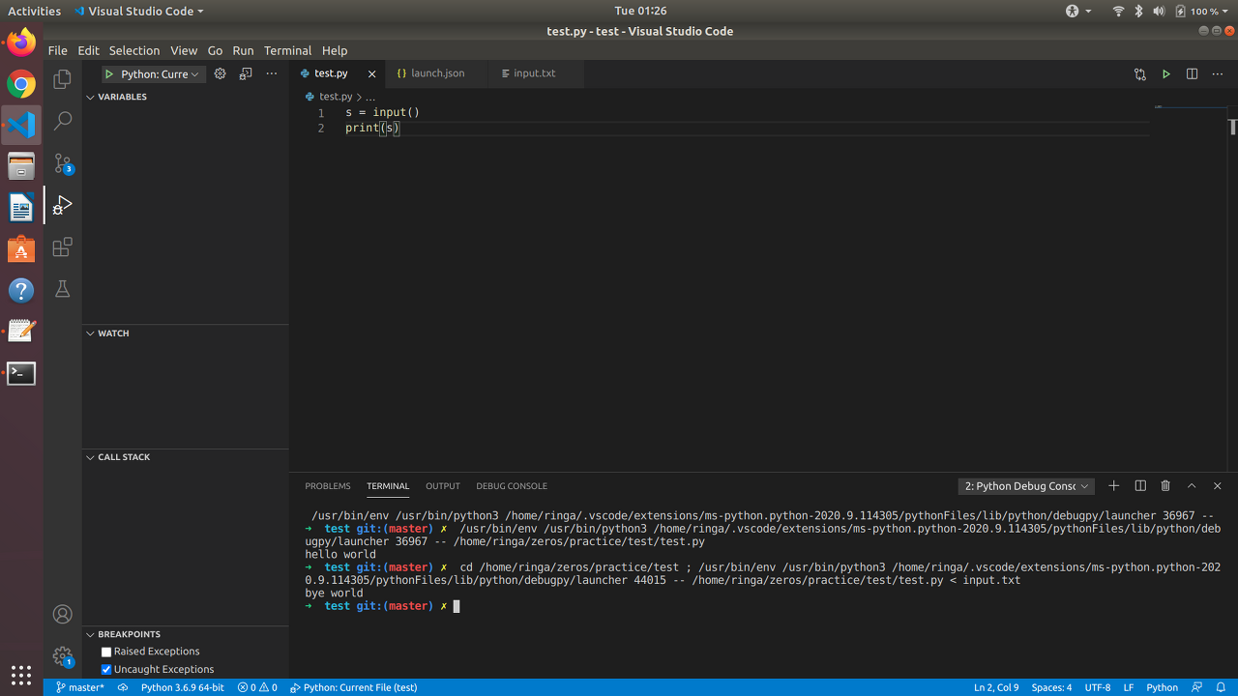Screen dimensions: 1238x696
Task: Split the editor to the right
Action: click(1192, 73)
